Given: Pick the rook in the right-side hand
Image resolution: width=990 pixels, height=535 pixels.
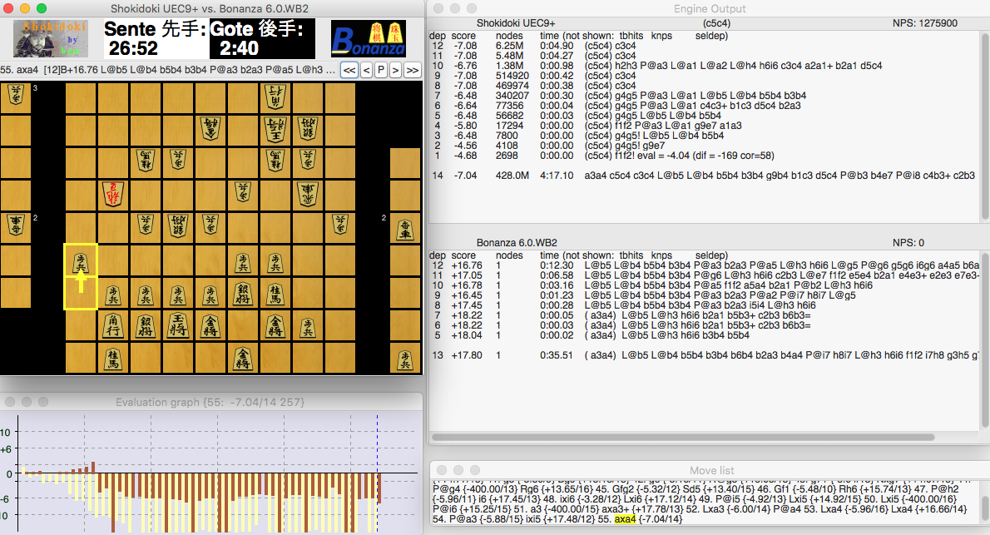Looking at the screenshot, I should pyautogui.click(x=405, y=229).
